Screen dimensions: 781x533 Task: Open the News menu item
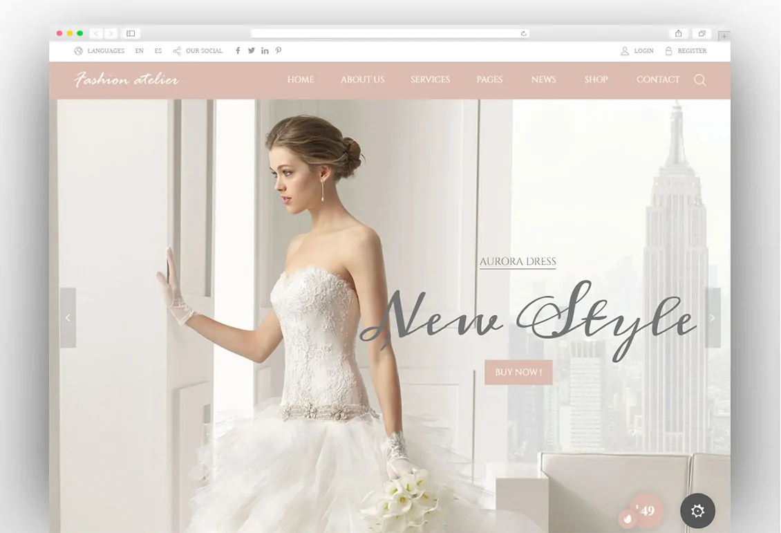544,80
